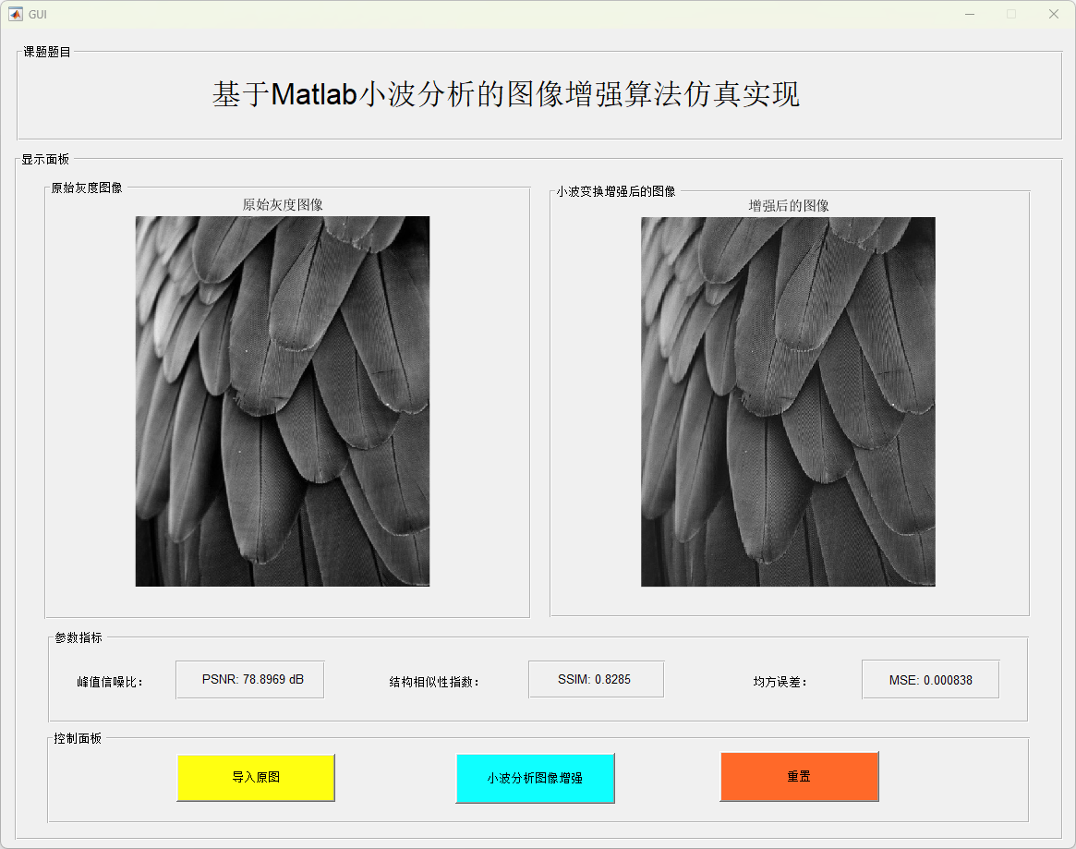Click the yellow 导入原图 button

click(256, 778)
